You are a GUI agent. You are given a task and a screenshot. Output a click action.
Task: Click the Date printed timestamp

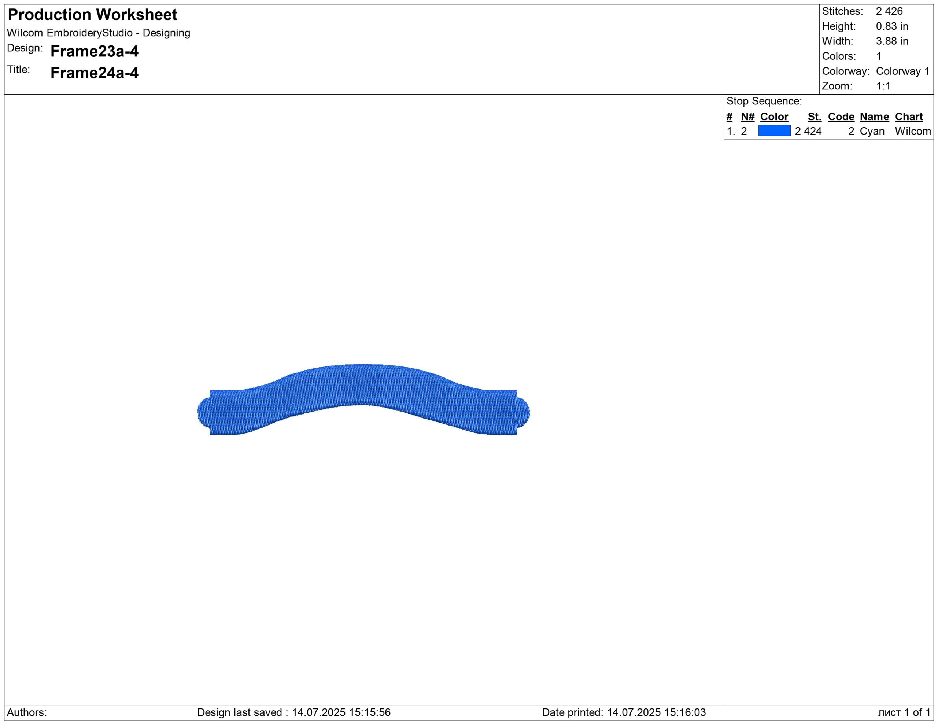tap(624, 712)
